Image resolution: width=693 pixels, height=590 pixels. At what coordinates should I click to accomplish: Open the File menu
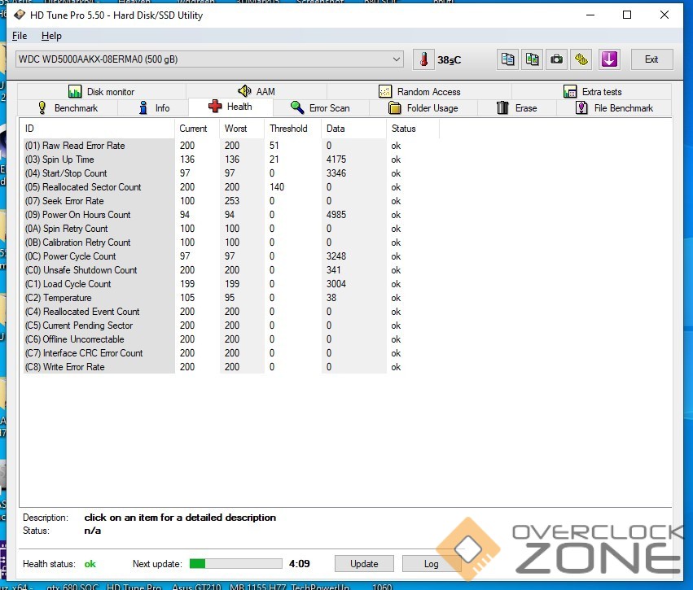(20, 36)
